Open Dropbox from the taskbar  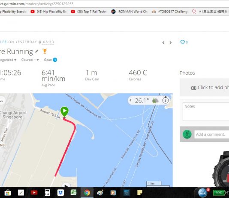pyautogui.click(x=60, y=193)
